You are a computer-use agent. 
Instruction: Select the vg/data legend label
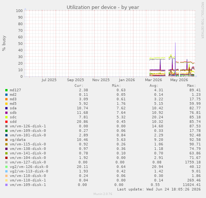click(x=18, y=140)
